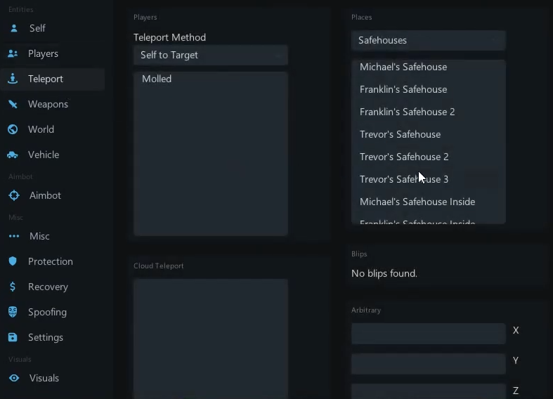Click the Visuals eye icon
This screenshot has width=553, height=399.
[14, 378]
